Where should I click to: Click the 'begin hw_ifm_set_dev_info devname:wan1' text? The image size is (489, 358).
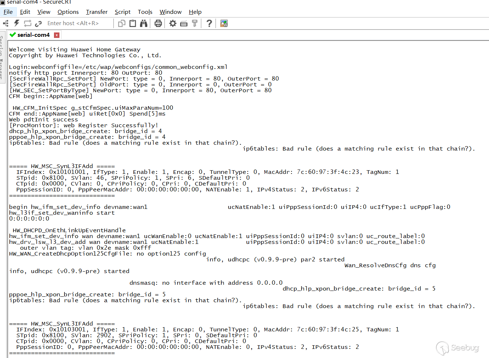tap(78, 207)
